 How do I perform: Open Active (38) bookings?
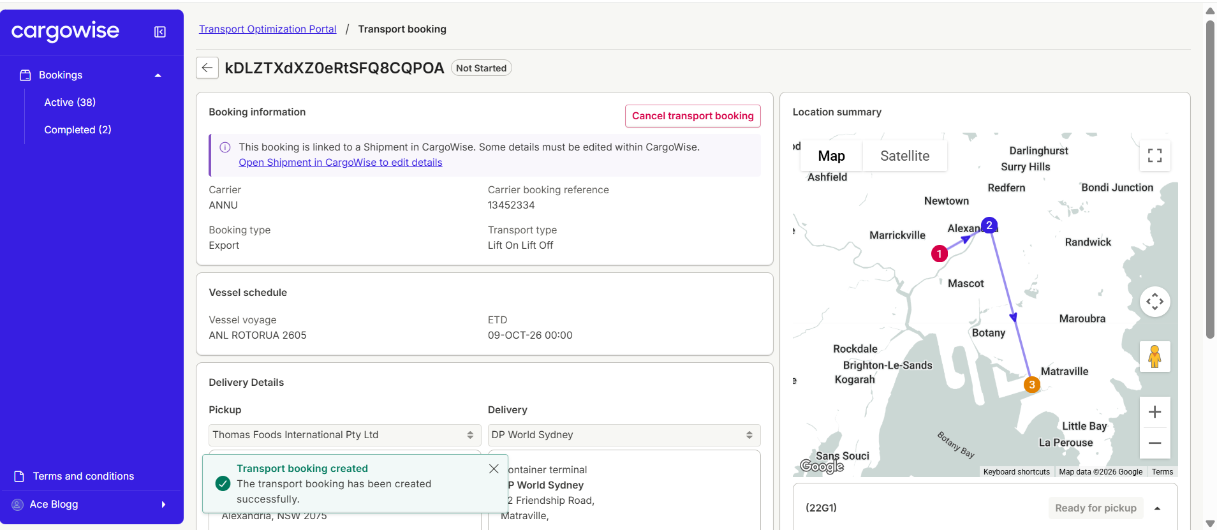pyautogui.click(x=70, y=102)
